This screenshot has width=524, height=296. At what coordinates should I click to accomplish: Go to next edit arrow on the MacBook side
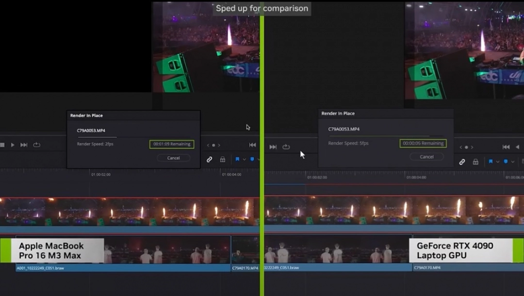tap(219, 145)
